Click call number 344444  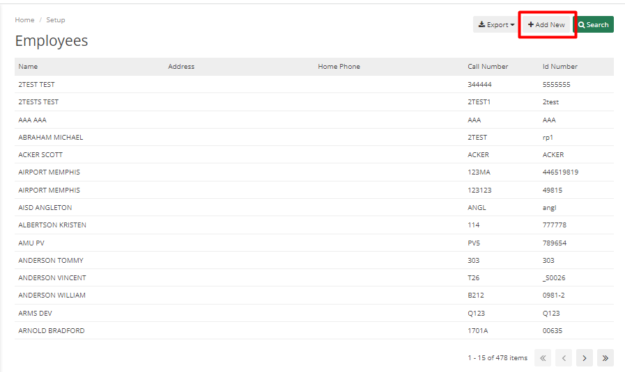(479, 84)
